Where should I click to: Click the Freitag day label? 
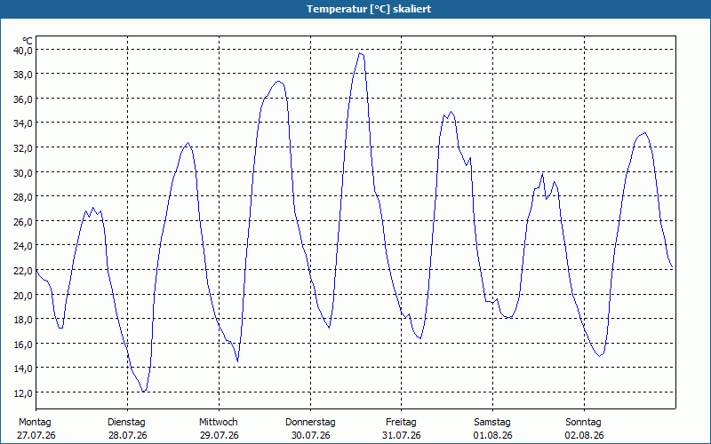click(401, 423)
